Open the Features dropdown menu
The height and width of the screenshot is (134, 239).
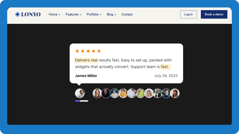[73, 14]
